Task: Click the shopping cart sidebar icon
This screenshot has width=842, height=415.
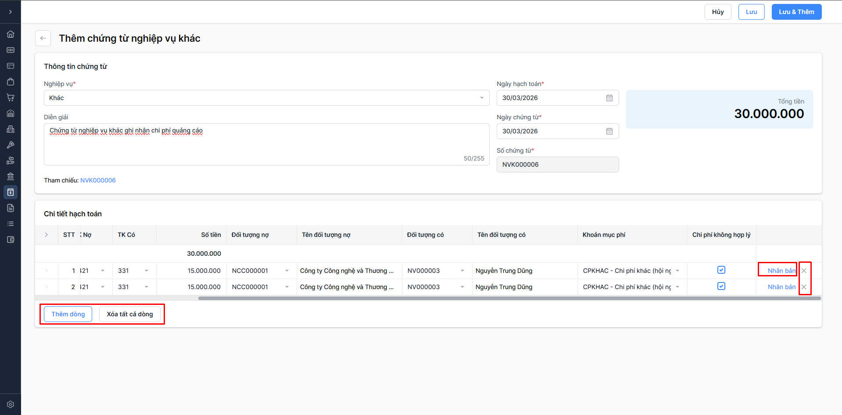Action: [11, 97]
